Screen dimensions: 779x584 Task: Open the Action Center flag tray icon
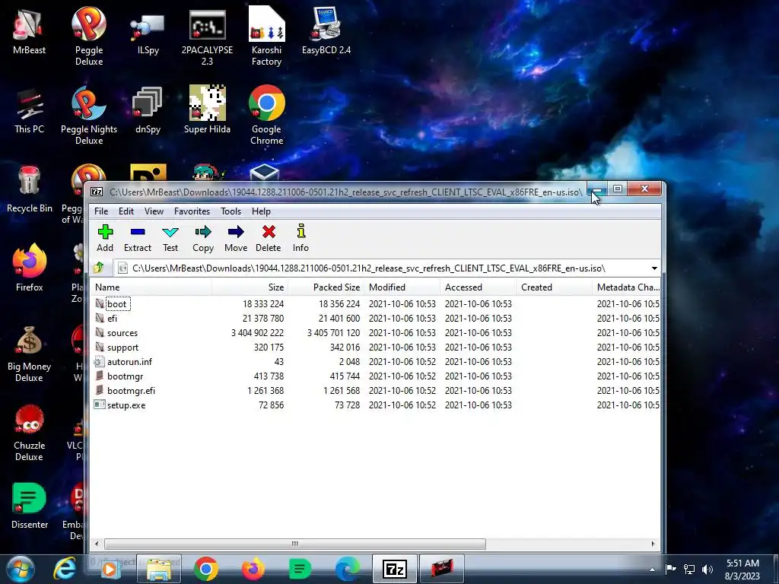(671, 569)
